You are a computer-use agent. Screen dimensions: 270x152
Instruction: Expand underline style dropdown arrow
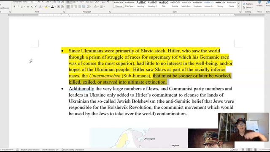(24, 7)
